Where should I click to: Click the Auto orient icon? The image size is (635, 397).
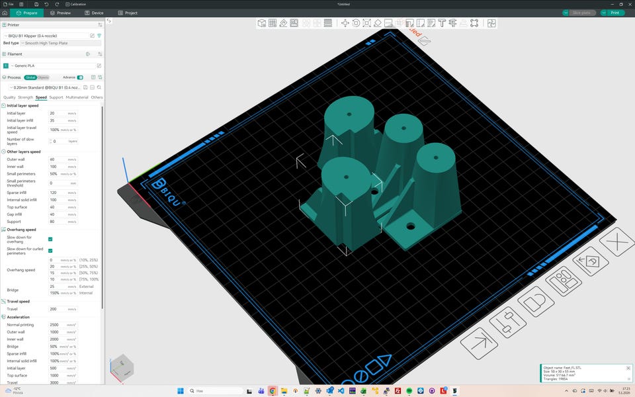[x=284, y=23]
